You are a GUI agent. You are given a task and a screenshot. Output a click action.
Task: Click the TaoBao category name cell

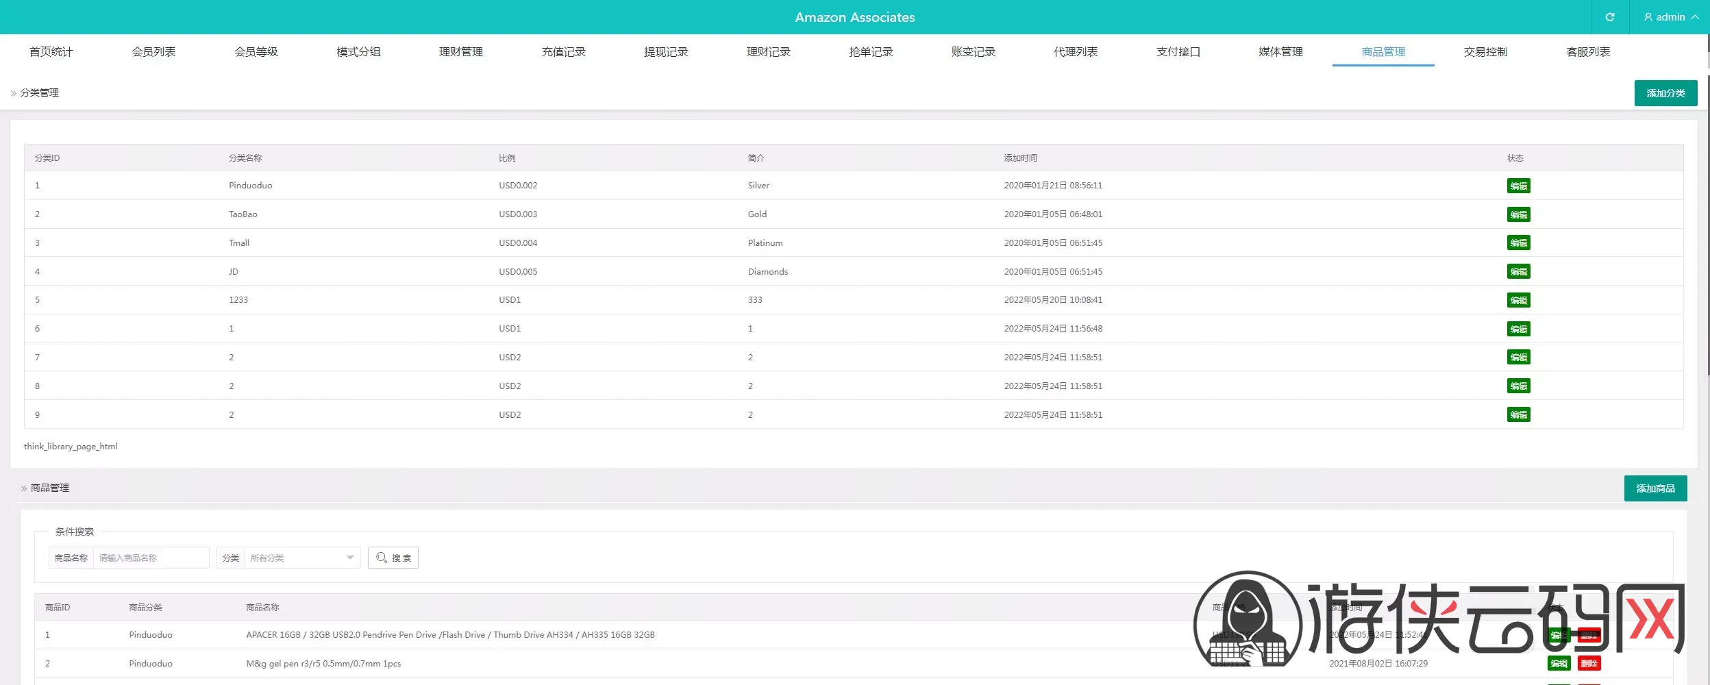(243, 214)
